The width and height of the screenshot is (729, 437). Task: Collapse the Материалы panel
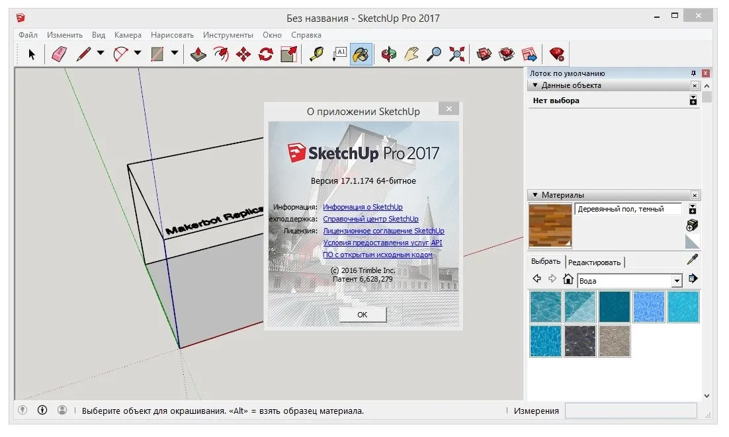pyautogui.click(x=535, y=195)
